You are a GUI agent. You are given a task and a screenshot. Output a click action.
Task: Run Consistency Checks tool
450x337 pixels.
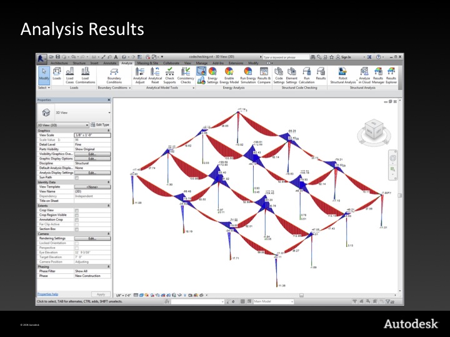(x=186, y=76)
